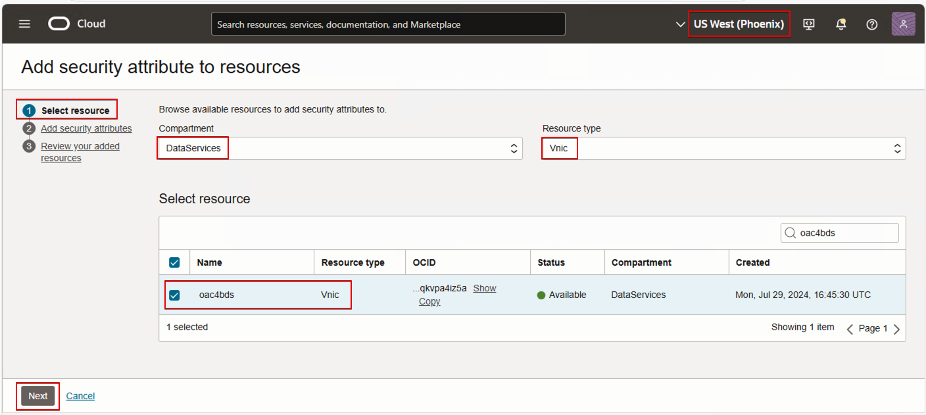
Task: Focus the top search resources bar
Action: (x=388, y=24)
